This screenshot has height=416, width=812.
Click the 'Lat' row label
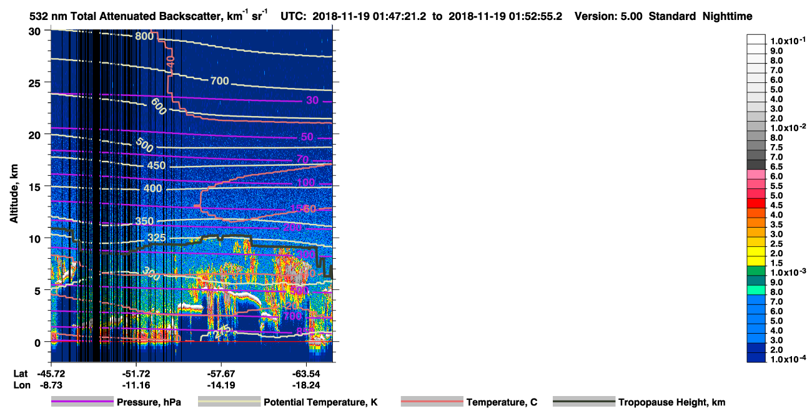(21, 374)
